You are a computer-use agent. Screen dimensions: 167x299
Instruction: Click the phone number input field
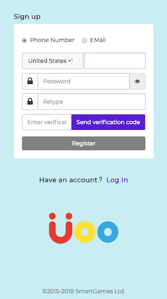115,61
